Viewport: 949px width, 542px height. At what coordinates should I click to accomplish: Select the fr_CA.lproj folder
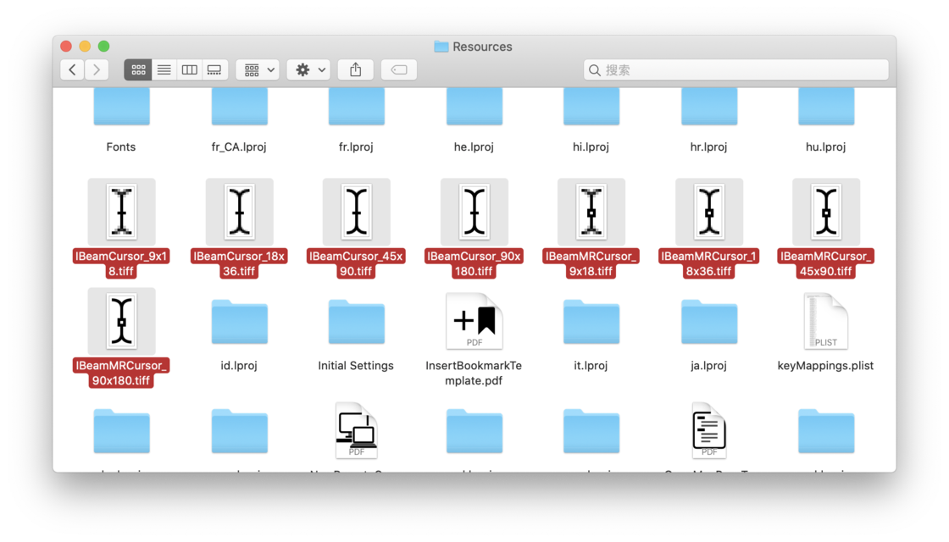coord(240,107)
